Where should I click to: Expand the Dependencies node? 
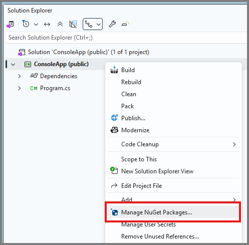coord(20,76)
